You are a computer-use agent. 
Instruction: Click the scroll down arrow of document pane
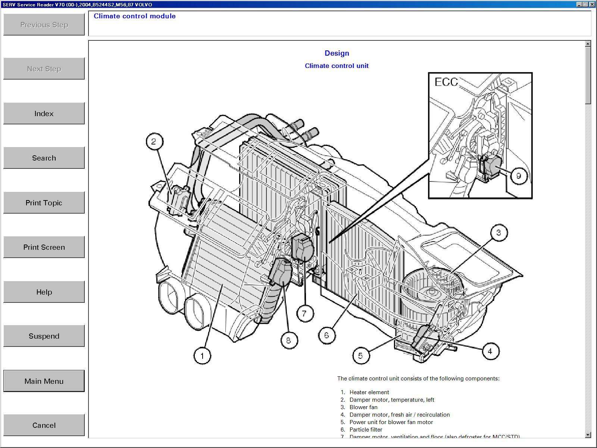588,435
